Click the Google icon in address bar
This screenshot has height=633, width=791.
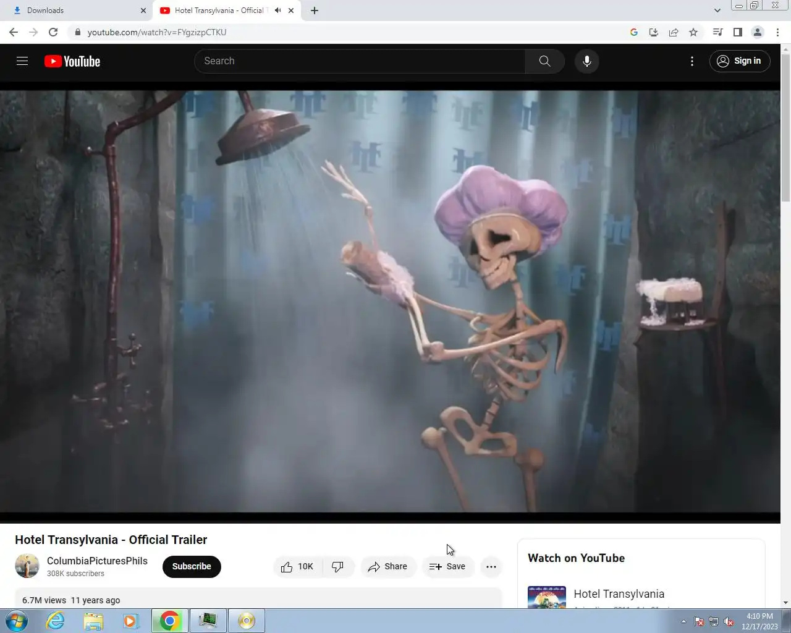click(634, 32)
